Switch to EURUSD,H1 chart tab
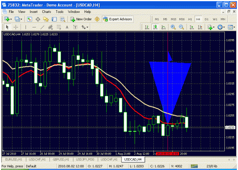 pyautogui.click(x=14, y=159)
